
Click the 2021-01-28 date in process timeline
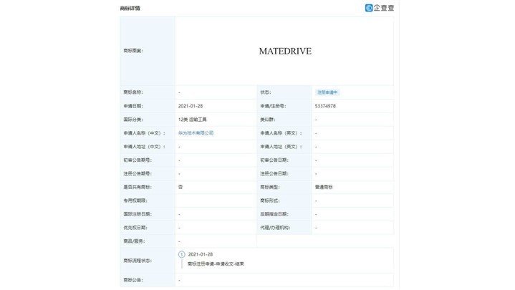point(201,254)
